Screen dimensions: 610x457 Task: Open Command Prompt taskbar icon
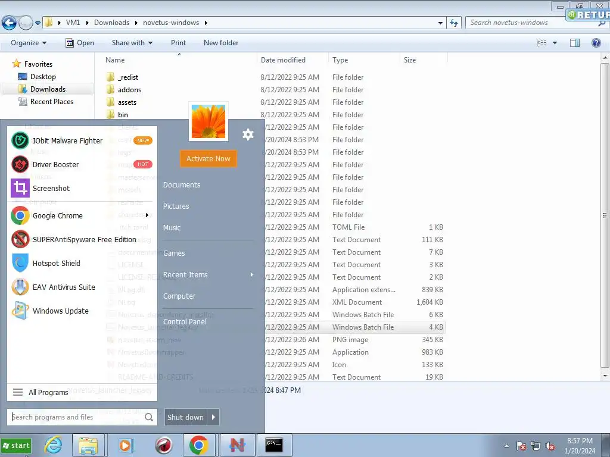[274, 445]
